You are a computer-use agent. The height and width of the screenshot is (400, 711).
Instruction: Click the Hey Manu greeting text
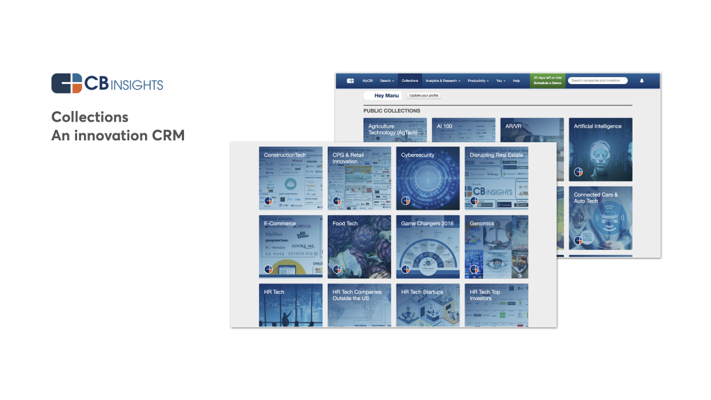click(x=386, y=96)
